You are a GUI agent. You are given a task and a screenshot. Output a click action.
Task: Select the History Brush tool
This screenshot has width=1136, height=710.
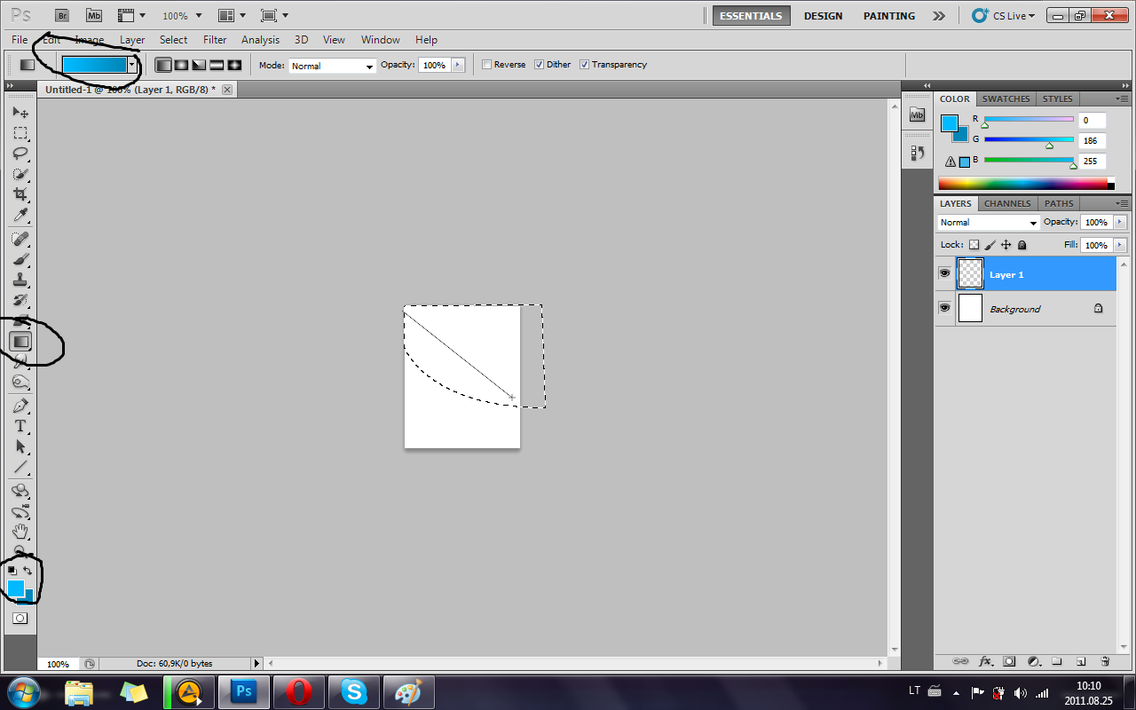point(20,300)
